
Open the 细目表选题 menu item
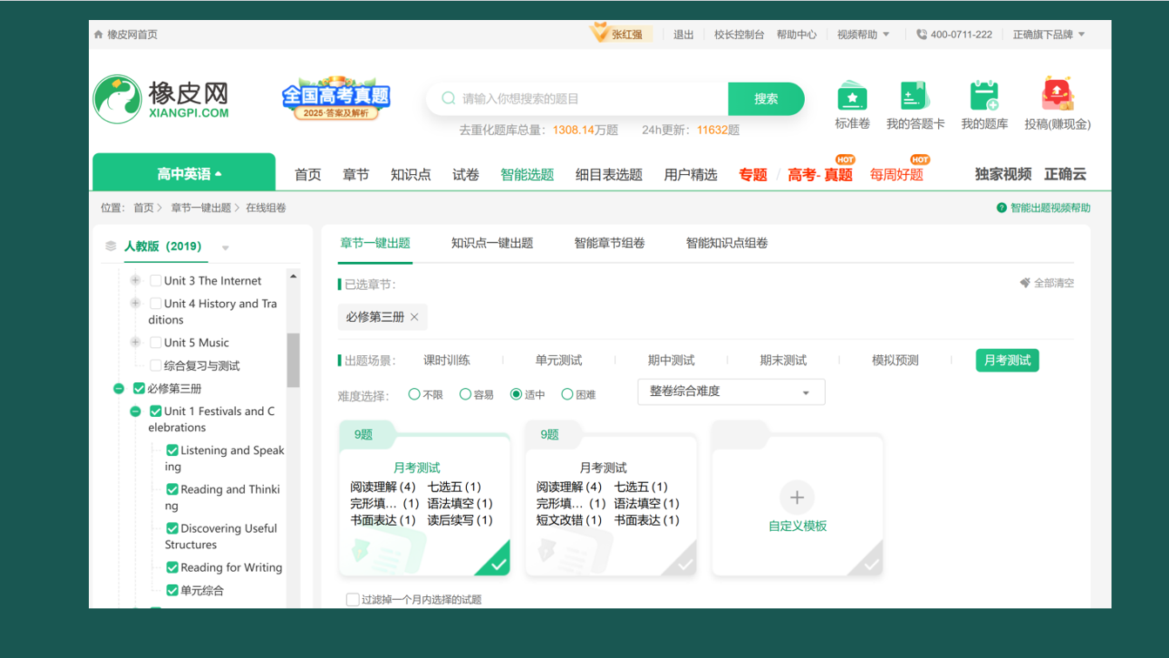coord(609,175)
